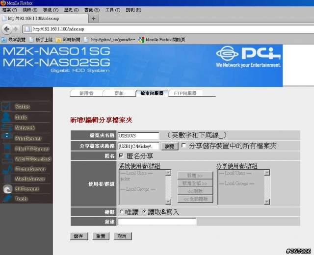Click the 新增全部 >> add all button
Screen dimensions: 314x255
195,183
